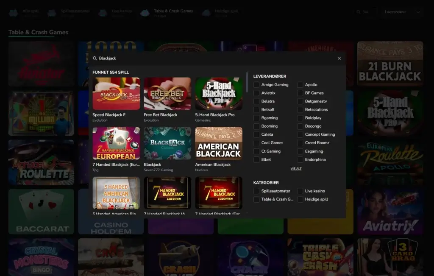Switch to the Live kasino top tab
This screenshot has height=276, width=434.
tap(116, 12)
